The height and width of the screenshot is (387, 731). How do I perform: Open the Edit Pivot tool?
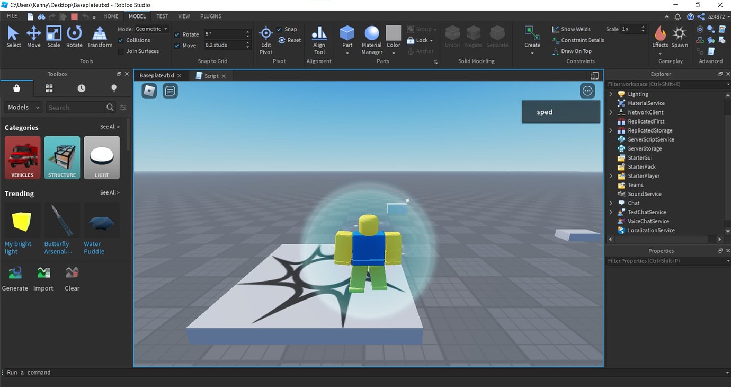(x=266, y=41)
